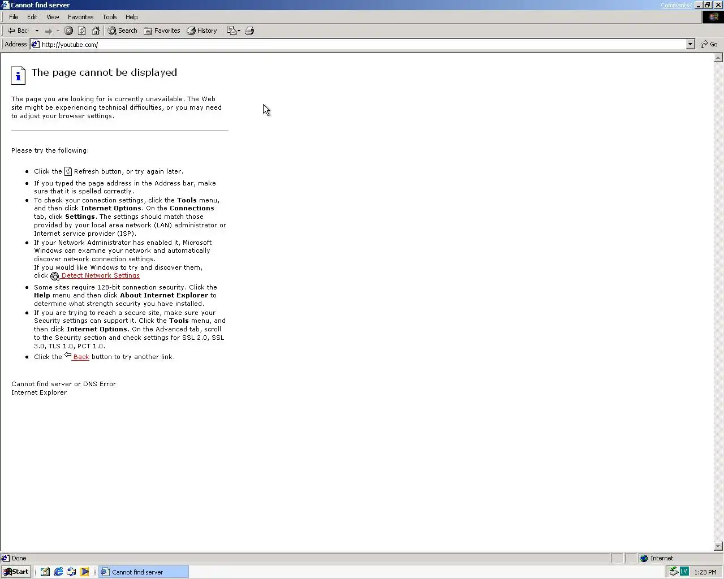This screenshot has width=724, height=579.
Task: Open the History toolbar button
Action: pos(202,31)
